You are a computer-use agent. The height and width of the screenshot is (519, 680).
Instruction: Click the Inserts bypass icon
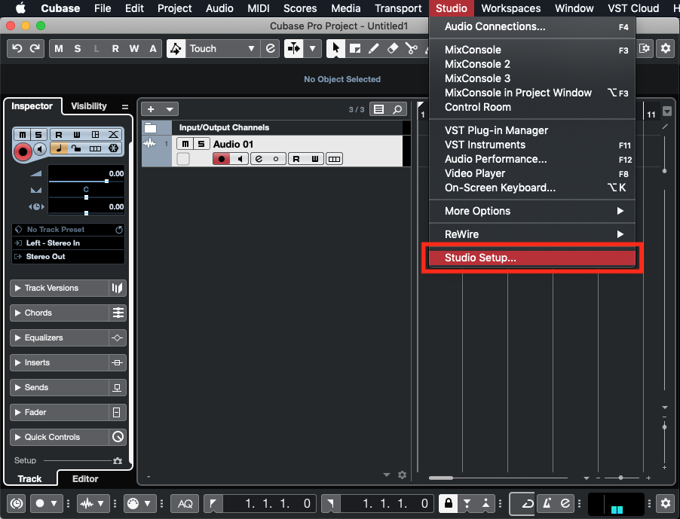pyautogui.click(x=117, y=362)
